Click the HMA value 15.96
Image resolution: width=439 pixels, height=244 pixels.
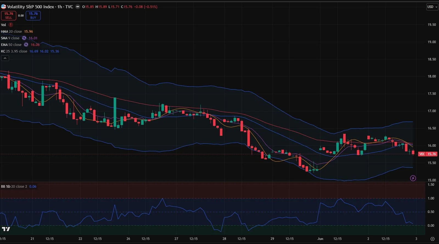(x=29, y=32)
